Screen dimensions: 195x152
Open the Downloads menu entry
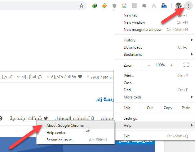(154, 47)
